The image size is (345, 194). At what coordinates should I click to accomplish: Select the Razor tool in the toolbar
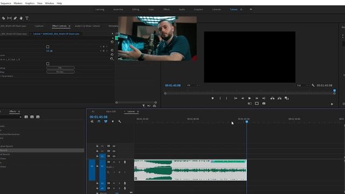4,18
